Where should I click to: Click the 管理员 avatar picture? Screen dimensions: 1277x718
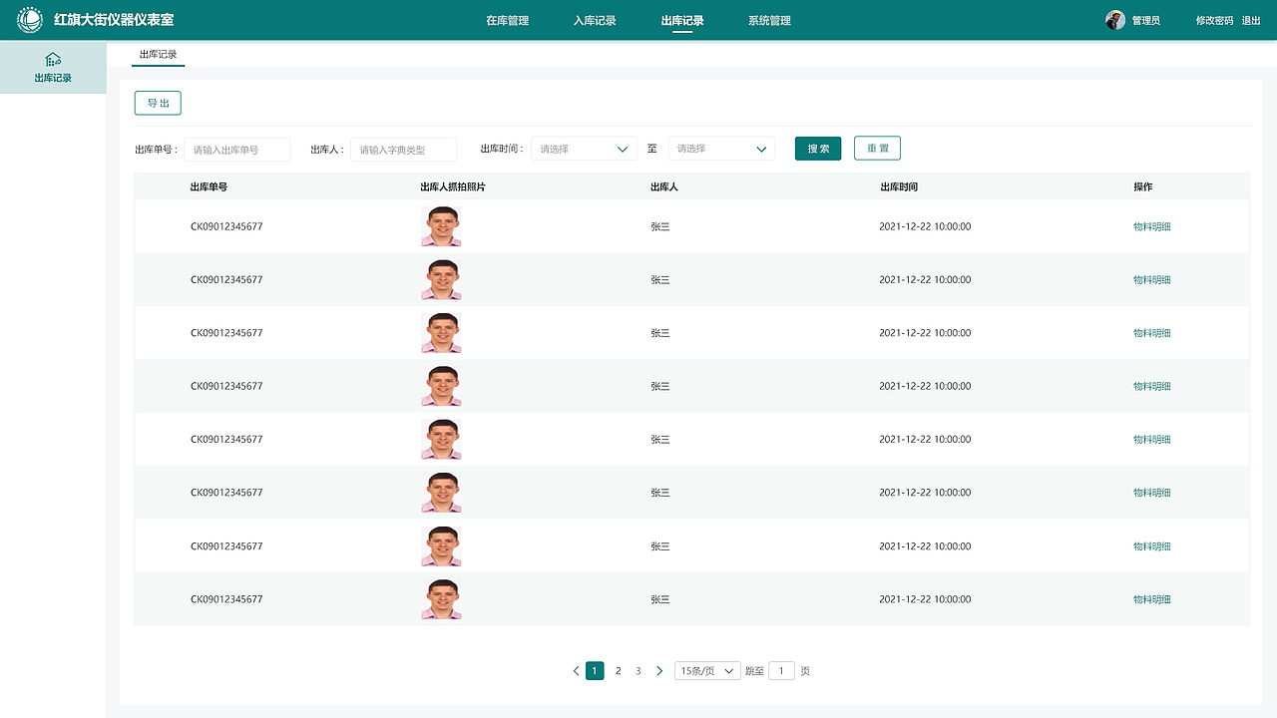tap(1114, 19)
